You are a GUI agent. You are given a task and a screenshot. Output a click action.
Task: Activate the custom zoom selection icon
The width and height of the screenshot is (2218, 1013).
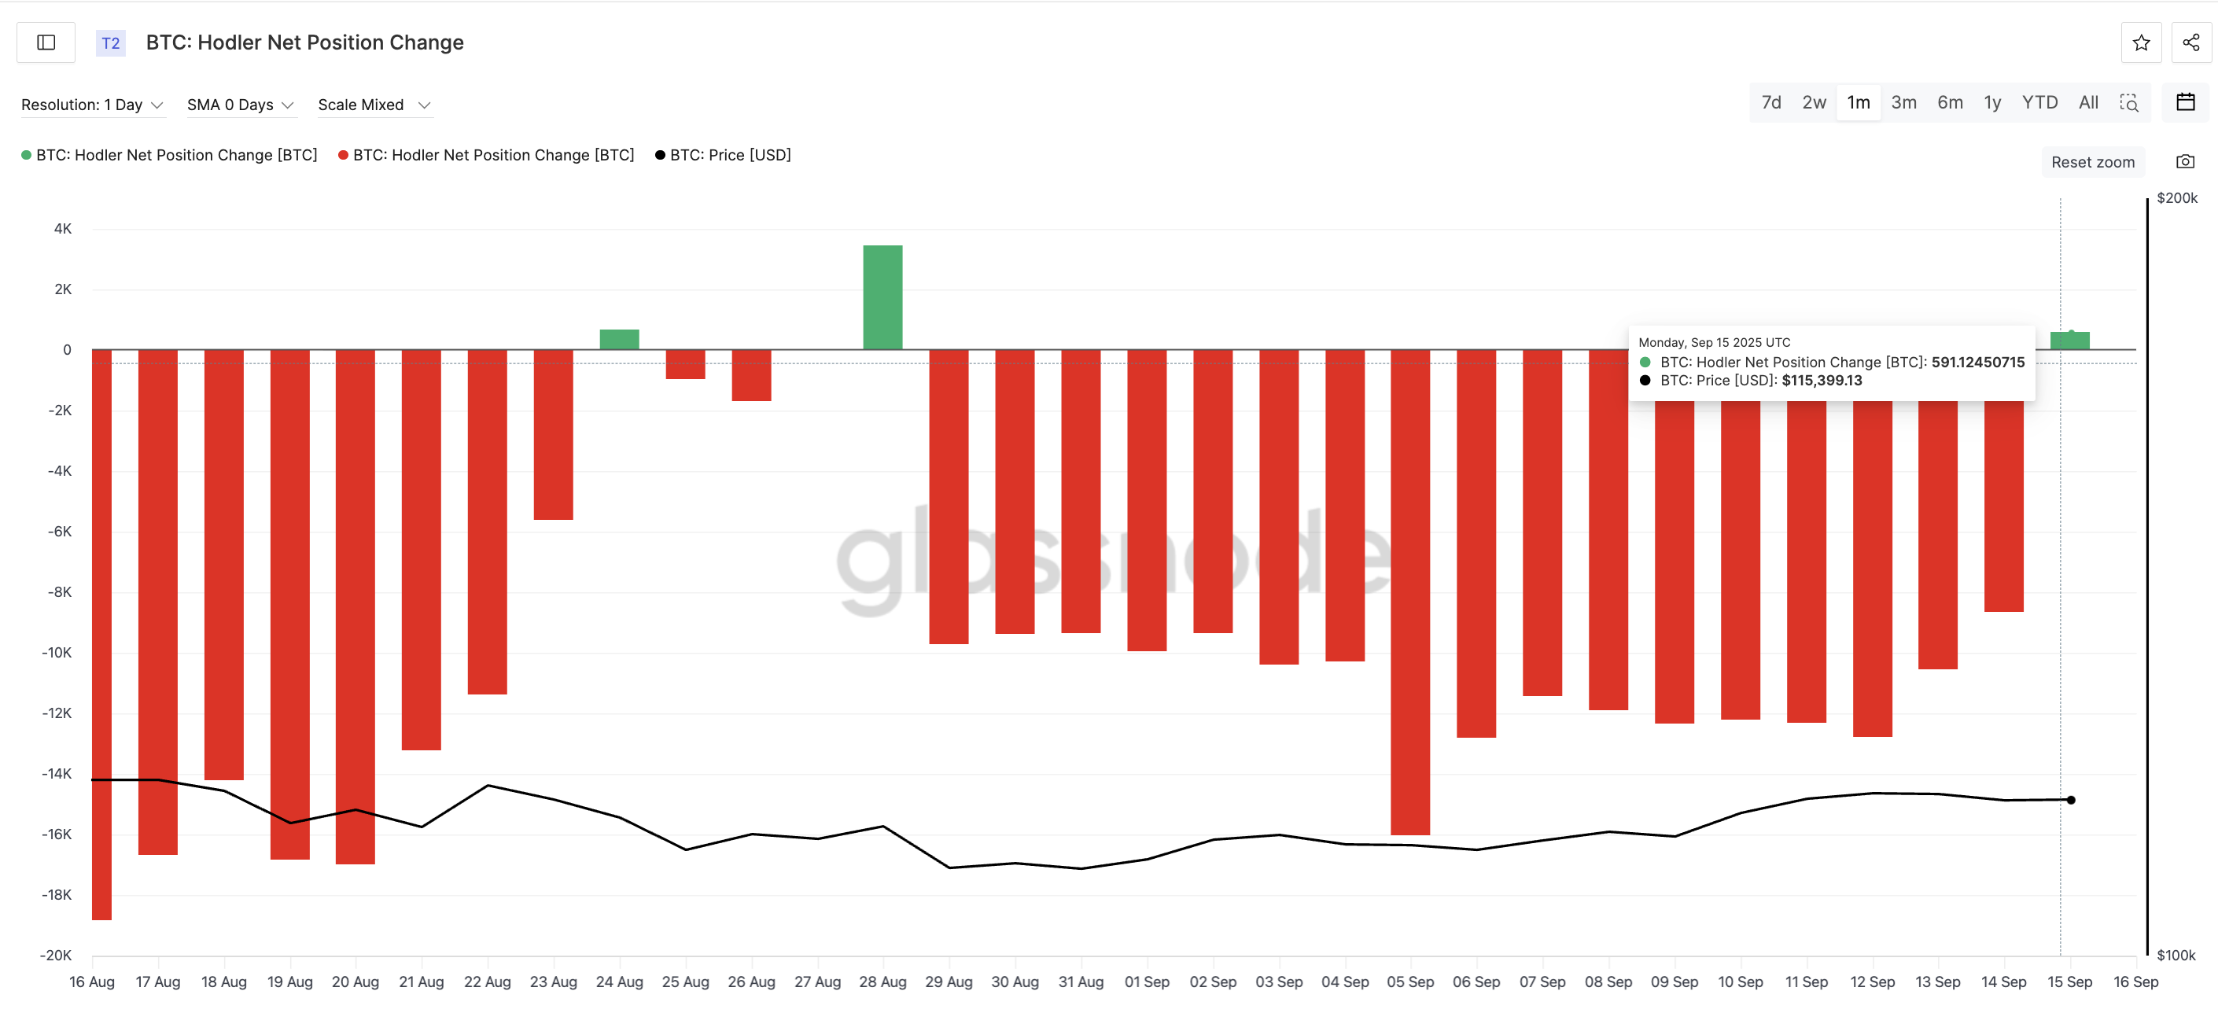[2129, 103]
